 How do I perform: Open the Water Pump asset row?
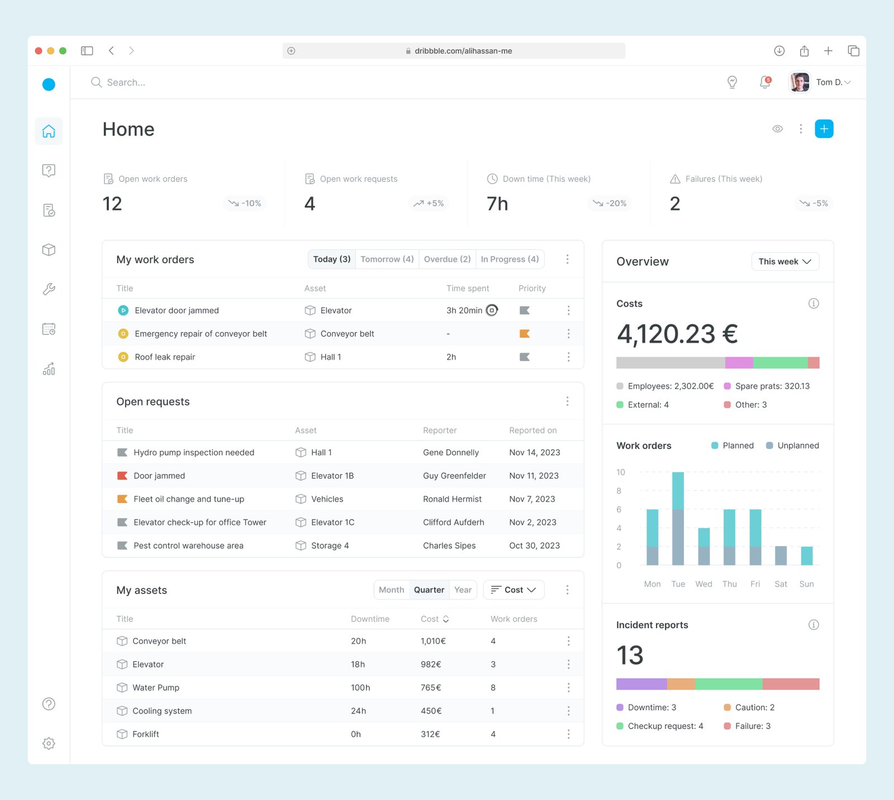click(x=343, y=688)
